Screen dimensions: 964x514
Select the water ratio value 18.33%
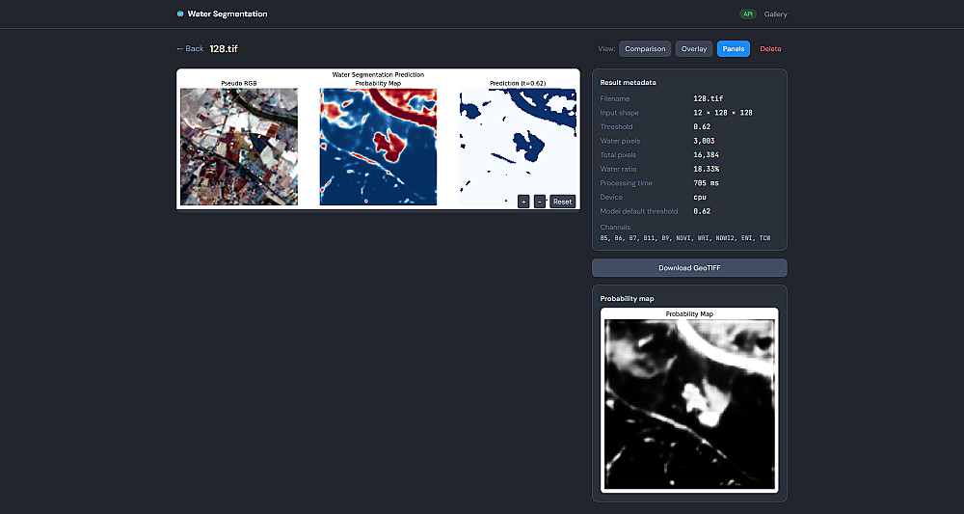click(x=706, y=169)
